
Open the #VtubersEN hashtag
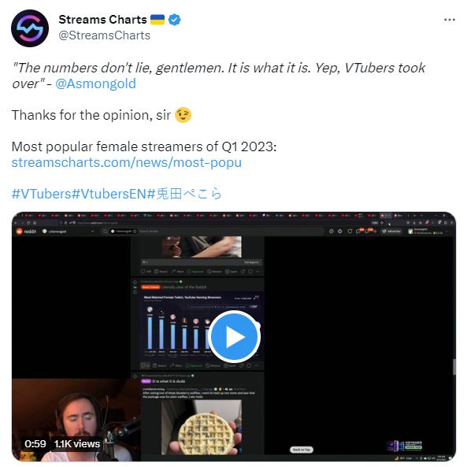tap(109, 194)
